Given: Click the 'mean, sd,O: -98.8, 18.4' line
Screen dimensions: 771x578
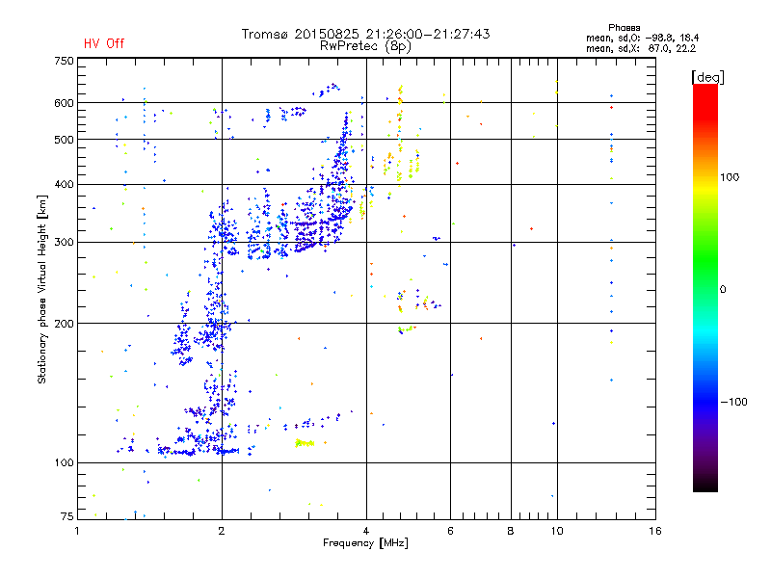Looking at the screenshot, I should click(642, 38).
